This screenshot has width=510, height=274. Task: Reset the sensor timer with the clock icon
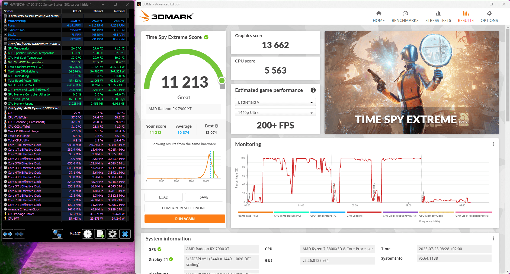click(88, 234)
